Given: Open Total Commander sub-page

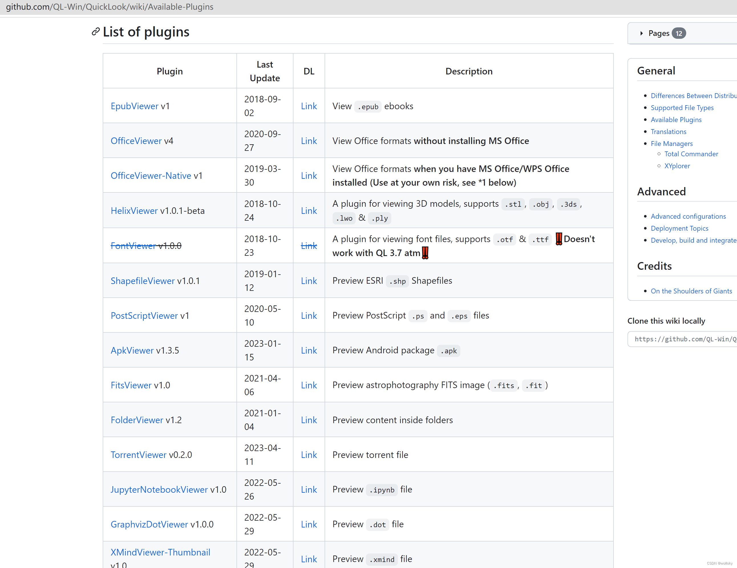Looking at the screenshot, I should (x=691, y=154).
